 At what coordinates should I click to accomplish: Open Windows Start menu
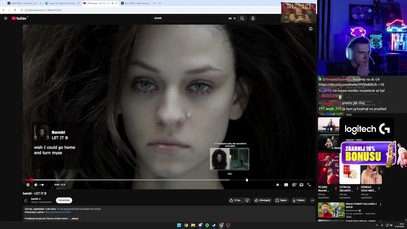(x=179, y=225)
